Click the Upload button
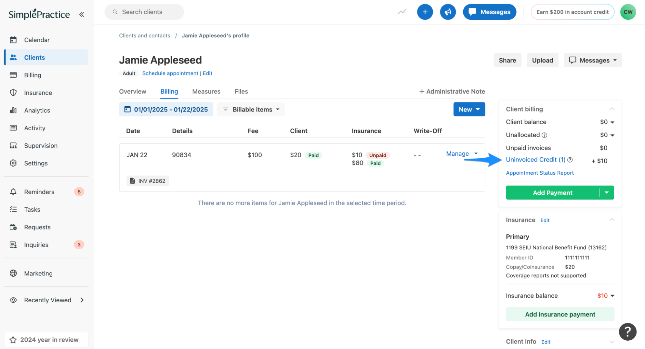Image resolution: width=645 pixels, height=349 pixels. (x=542, y=60)
